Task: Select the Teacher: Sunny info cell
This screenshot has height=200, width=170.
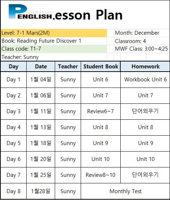Action: (54, 57)
